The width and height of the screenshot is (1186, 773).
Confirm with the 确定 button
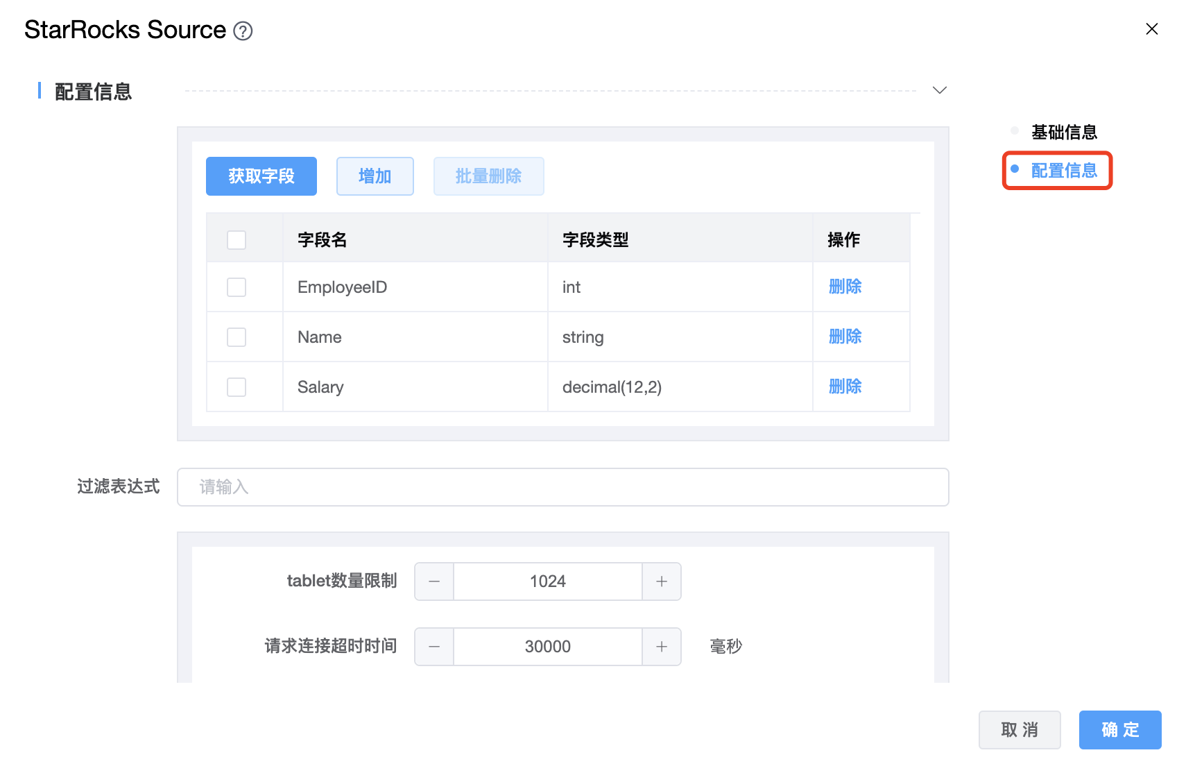pyautogui.click(x=1119, y=730)
